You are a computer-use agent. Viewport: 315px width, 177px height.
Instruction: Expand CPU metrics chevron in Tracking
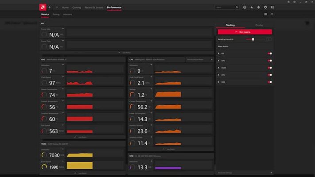click(x=218, y=75)
